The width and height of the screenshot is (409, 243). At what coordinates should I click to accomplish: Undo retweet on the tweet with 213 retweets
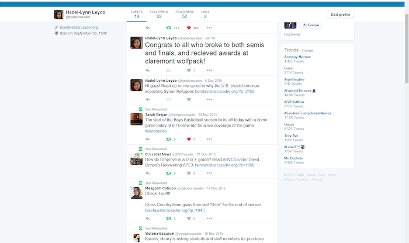(x=168, y=28)
